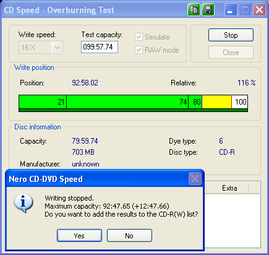Viewport: 269px width, 255px height.
Task: Click the Disc information group label
Action: [38, 127]
